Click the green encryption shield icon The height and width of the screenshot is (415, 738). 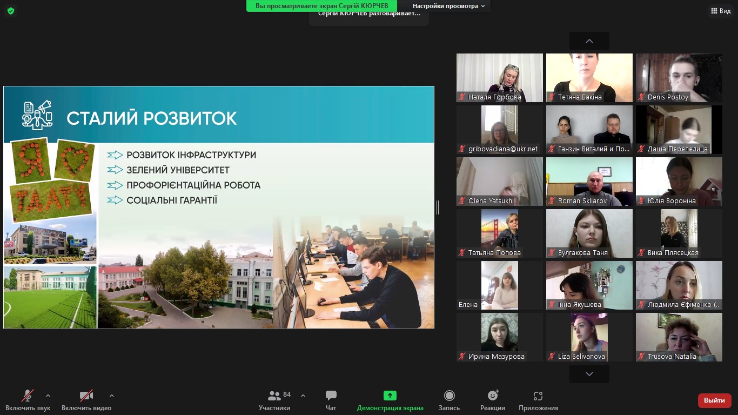pos(10,11)
